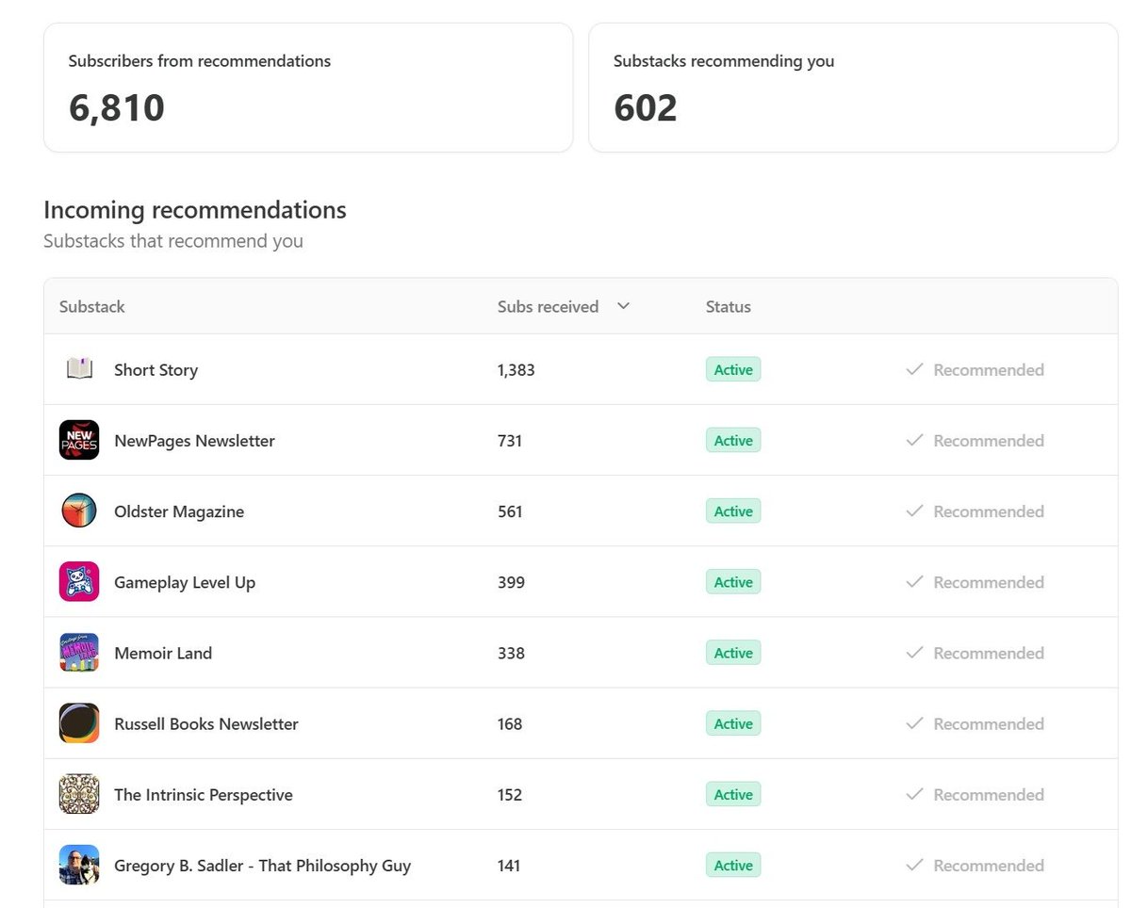
Task: Click the 1,383 subs value
Action: [x=516, y=370]
